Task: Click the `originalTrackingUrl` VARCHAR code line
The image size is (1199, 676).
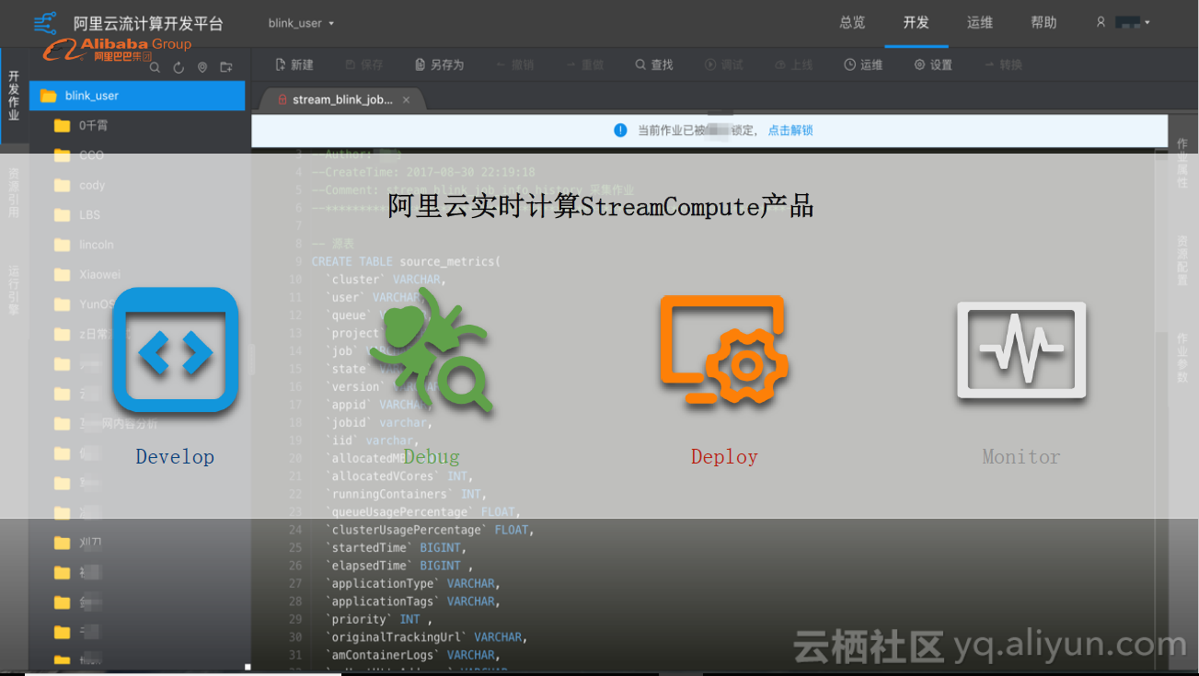Action: tap(426, 637)
